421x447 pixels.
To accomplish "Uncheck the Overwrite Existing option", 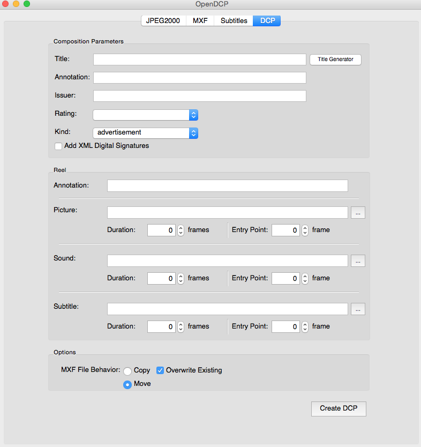I will tap(160, 370).
